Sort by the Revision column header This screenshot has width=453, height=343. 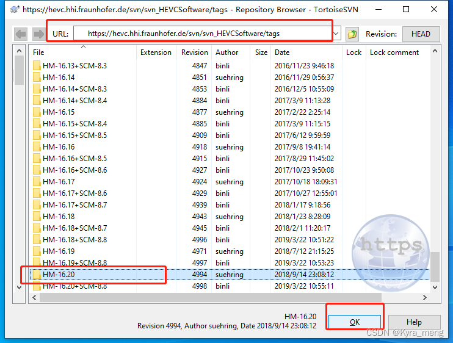click(x=194, y=52)
